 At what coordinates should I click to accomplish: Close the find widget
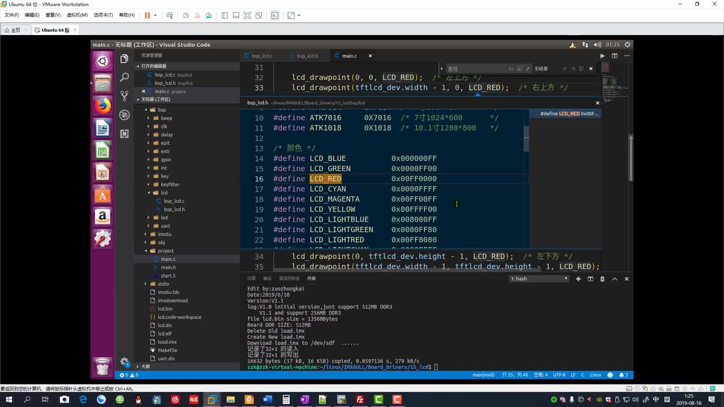pos(591,68)
